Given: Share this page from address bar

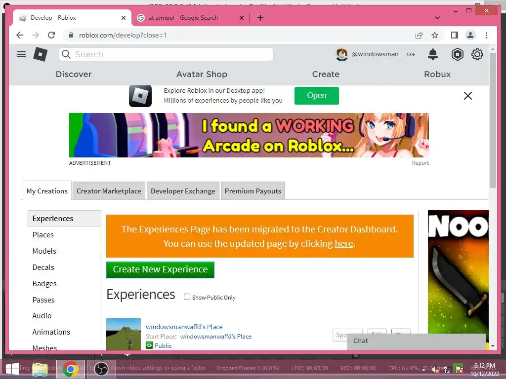Looking at the screenshot, I should pos(419,35).
